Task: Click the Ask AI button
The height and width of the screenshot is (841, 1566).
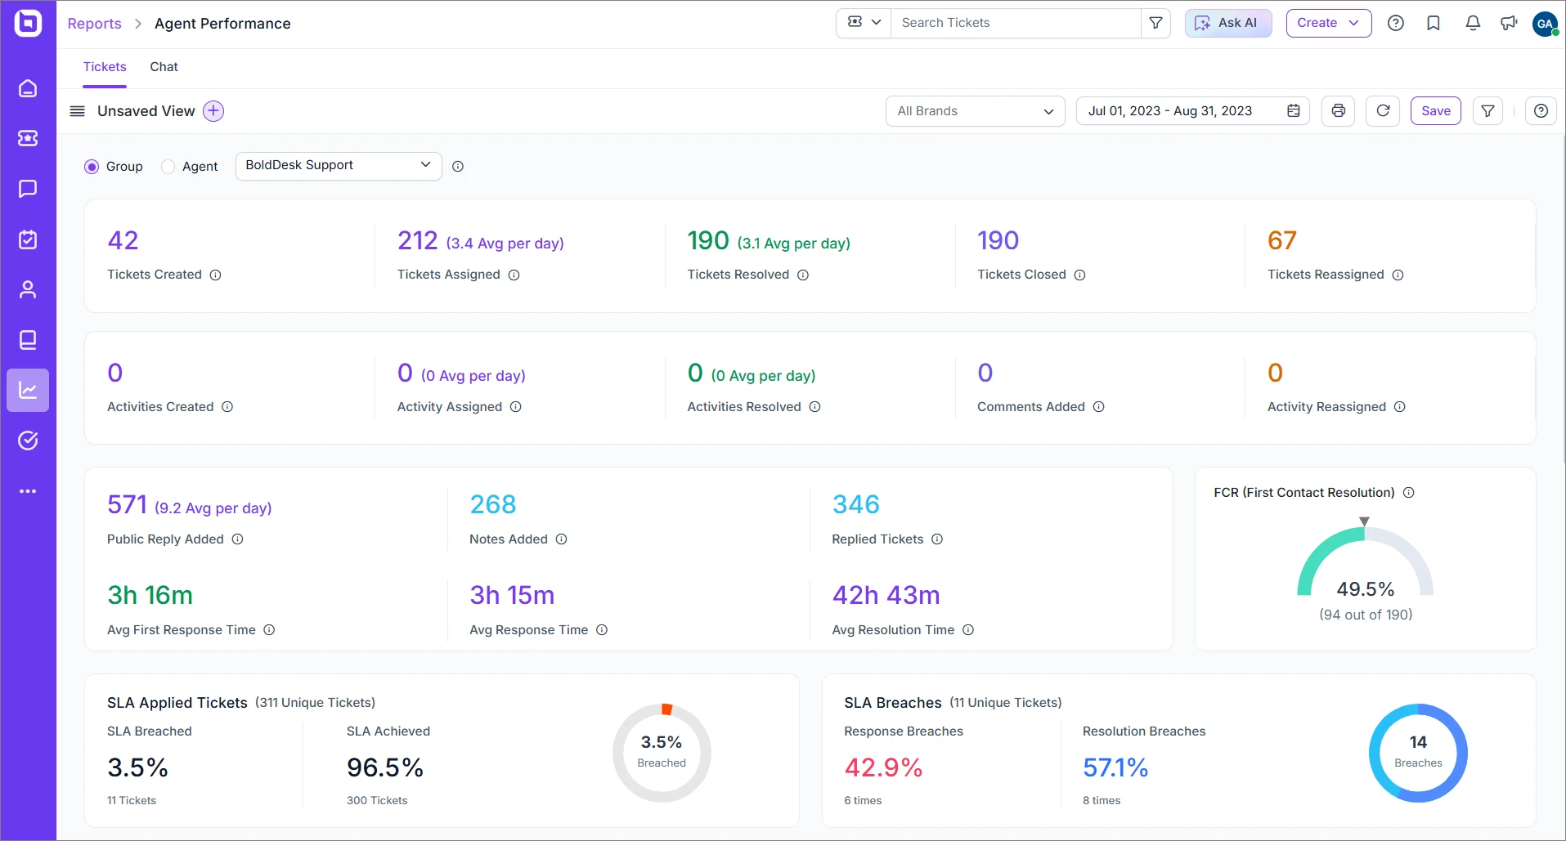Action: pos(1227,23)
